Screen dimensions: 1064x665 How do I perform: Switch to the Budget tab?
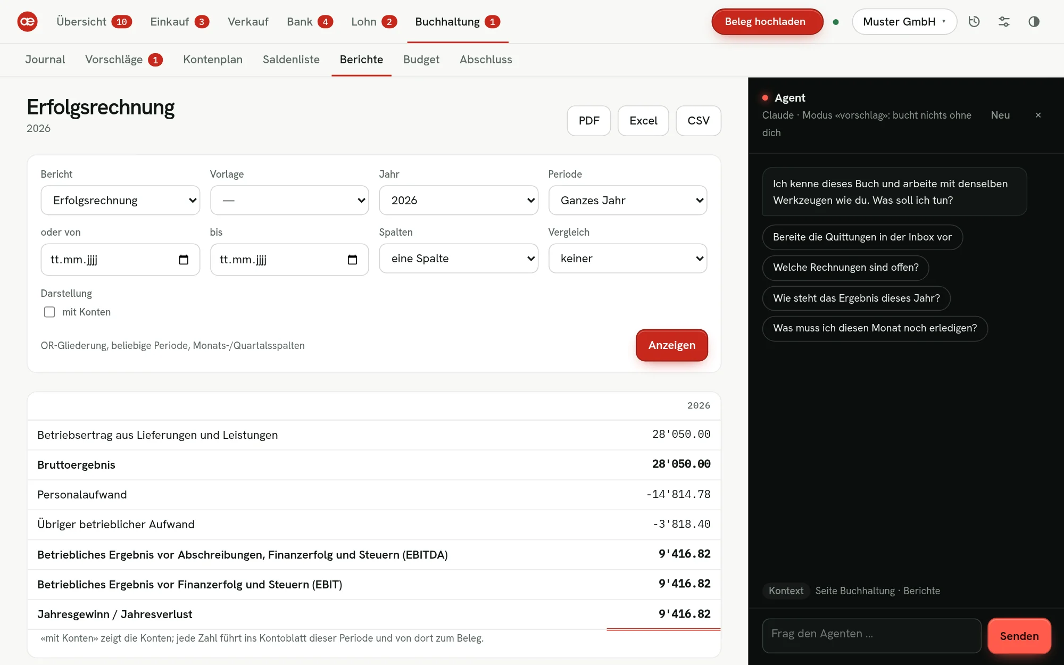(421, 60)
